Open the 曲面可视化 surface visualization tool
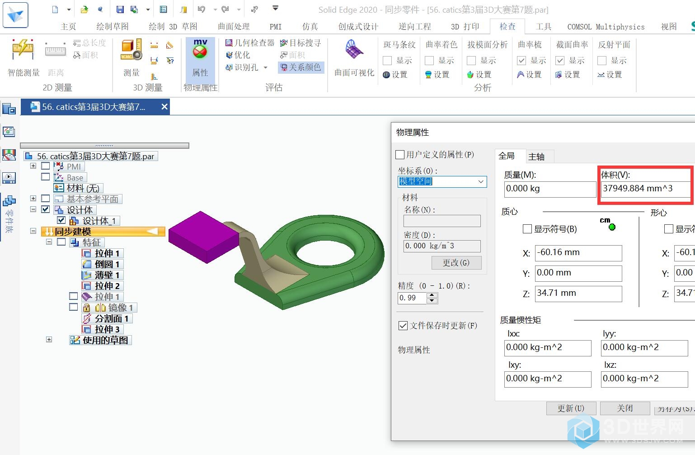The height and width of the screenshot is (455, 695). 354,58
